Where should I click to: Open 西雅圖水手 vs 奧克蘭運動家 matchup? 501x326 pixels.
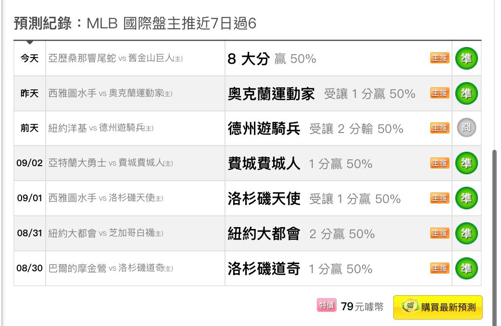[110, 93]
